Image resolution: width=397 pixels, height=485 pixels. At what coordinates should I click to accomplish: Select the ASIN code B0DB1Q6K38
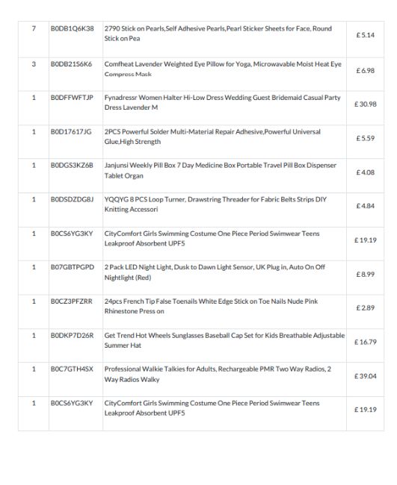(x=73, y=28)
